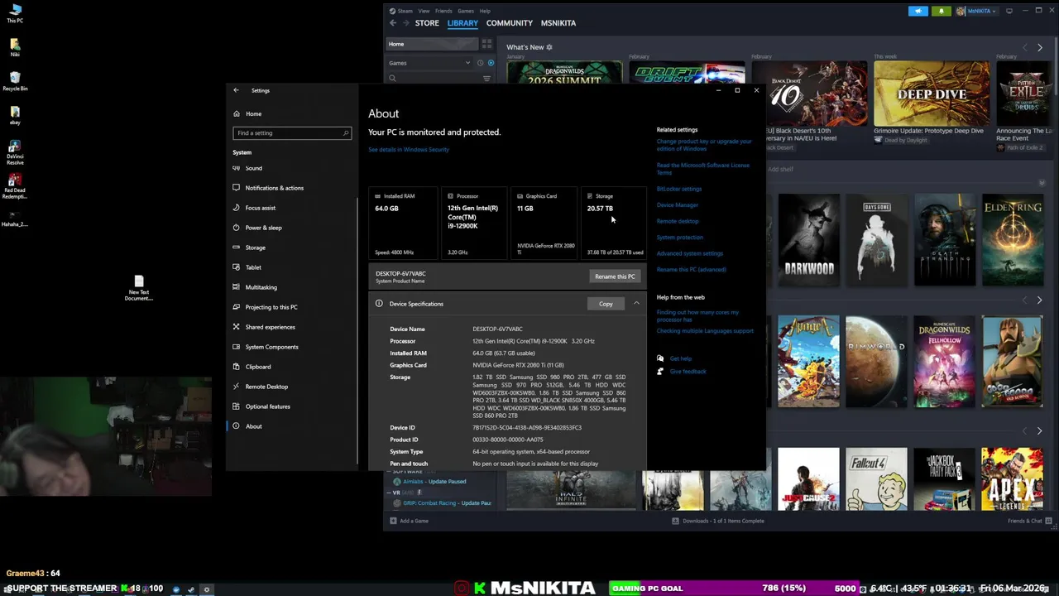Open MsNikita account dropdown in Steam
1059x596 pixels.
point(977,11)
